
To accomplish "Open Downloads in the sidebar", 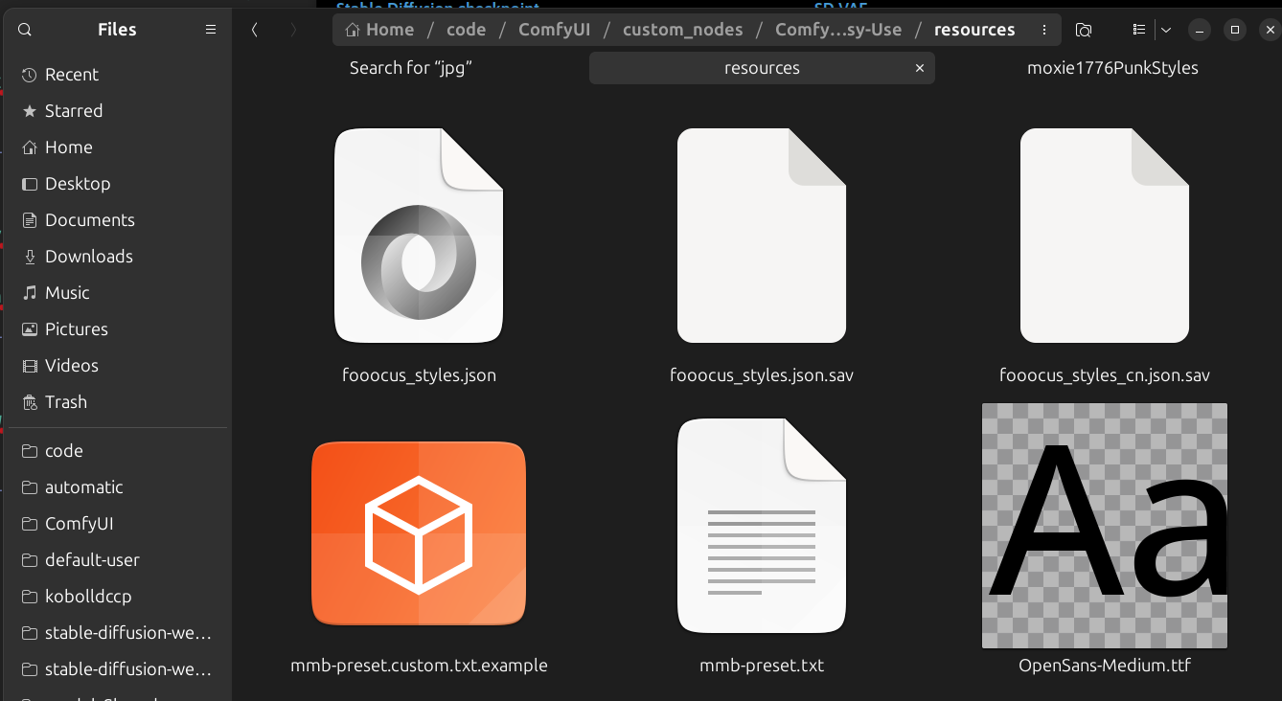I will [89, 257].
